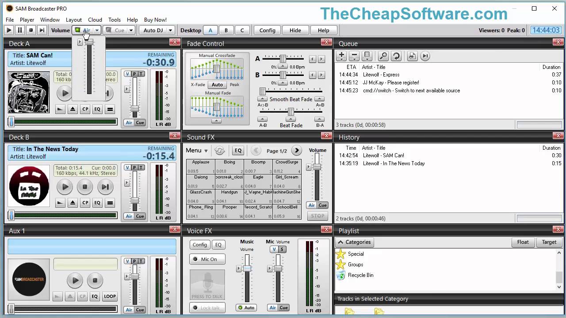The image size is (566, 318).
Task: Toggle Deck A Cue output
Action: coord(140,123)
